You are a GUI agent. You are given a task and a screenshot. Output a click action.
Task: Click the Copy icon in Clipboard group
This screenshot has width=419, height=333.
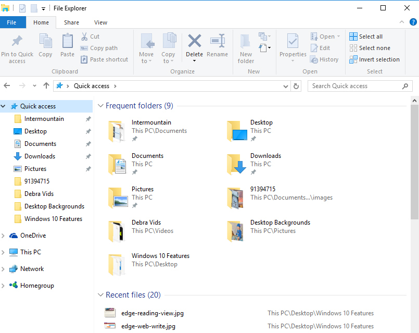(45, 42)
